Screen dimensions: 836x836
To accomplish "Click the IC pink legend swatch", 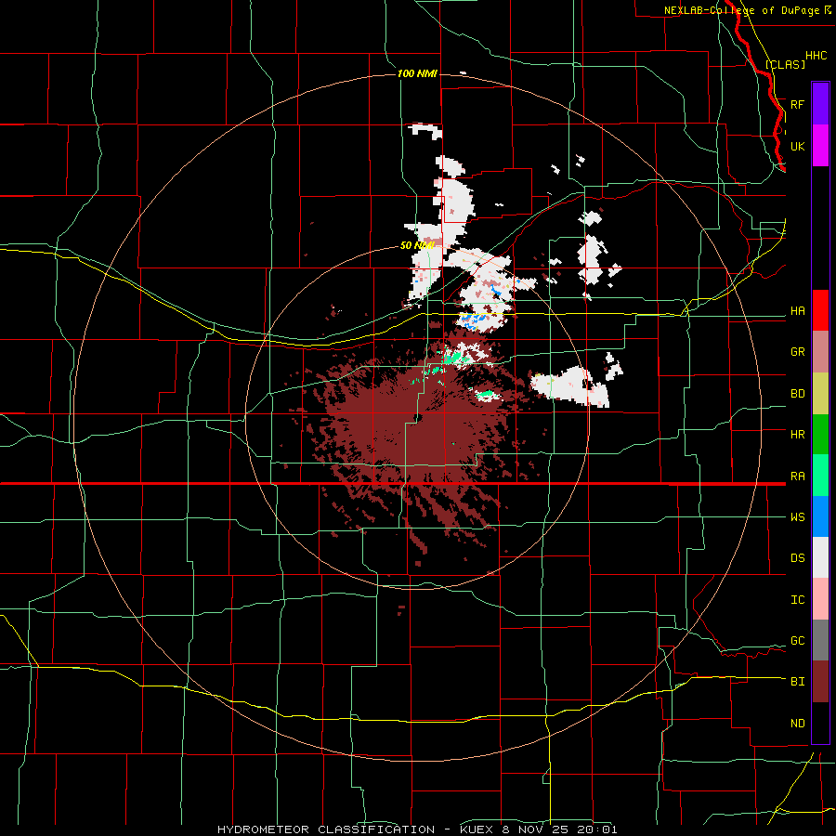I will 820,599.
